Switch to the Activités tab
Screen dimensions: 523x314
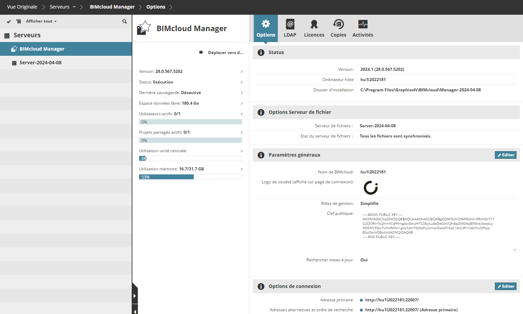[363, 28]
